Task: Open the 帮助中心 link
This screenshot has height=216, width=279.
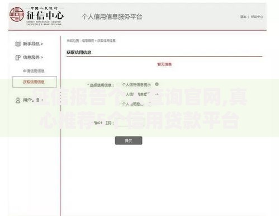Action: (x=257, y=17)
